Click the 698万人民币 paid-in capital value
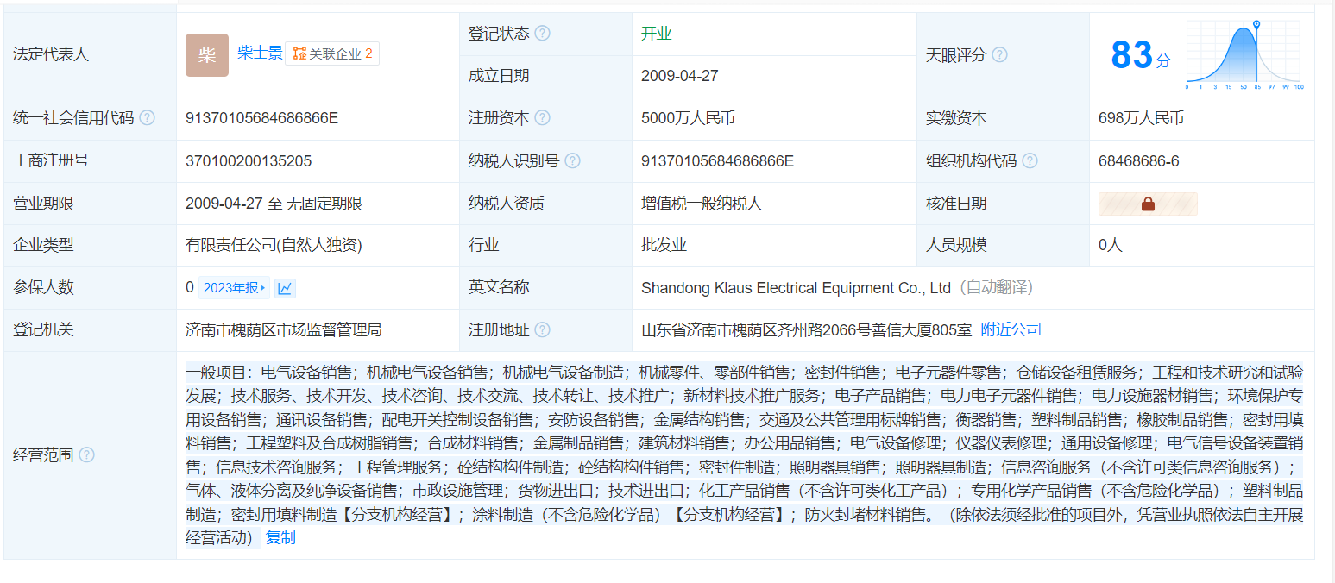 pos(1141,118)
